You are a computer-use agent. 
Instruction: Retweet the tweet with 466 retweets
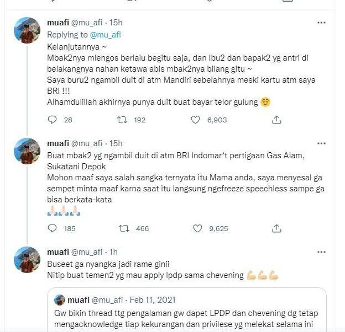pyautogui.click(x=123, y=228)
